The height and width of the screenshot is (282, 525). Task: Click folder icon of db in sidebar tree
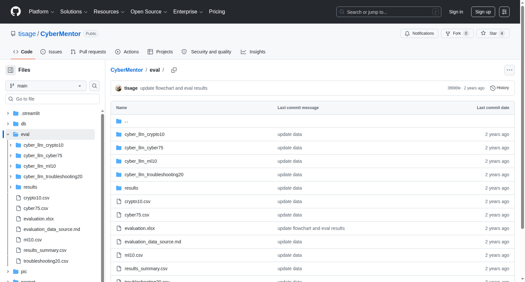(x=16, y=124)
